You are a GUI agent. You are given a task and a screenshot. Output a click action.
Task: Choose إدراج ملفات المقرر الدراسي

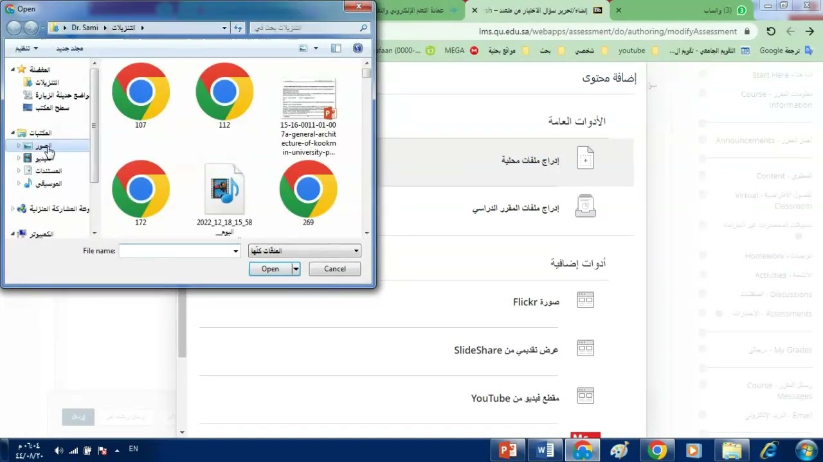point(516,209)
